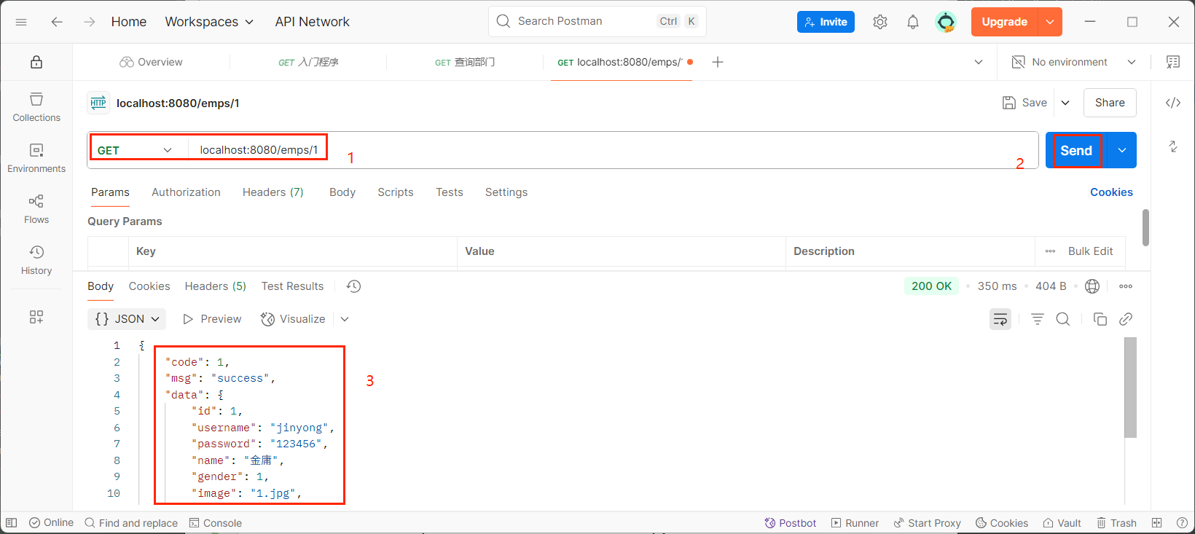Image resolution: width=1195 pixels, height=534 pixels.
Task: Open the Test Results tab
Action: click(x=292, y=286)
